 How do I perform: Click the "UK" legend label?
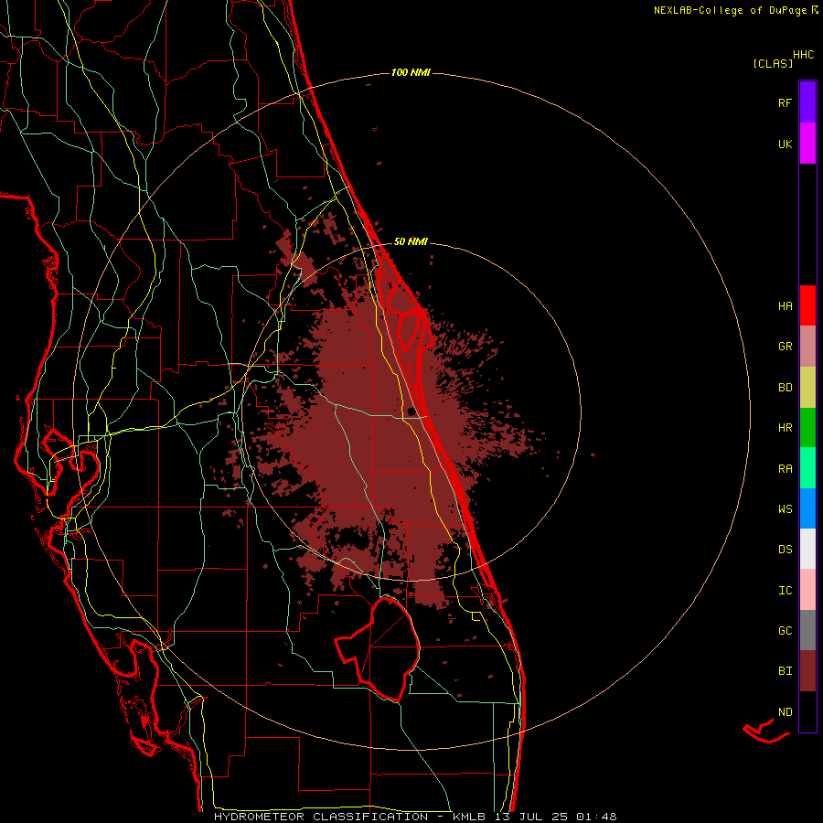tap(786, 144)
